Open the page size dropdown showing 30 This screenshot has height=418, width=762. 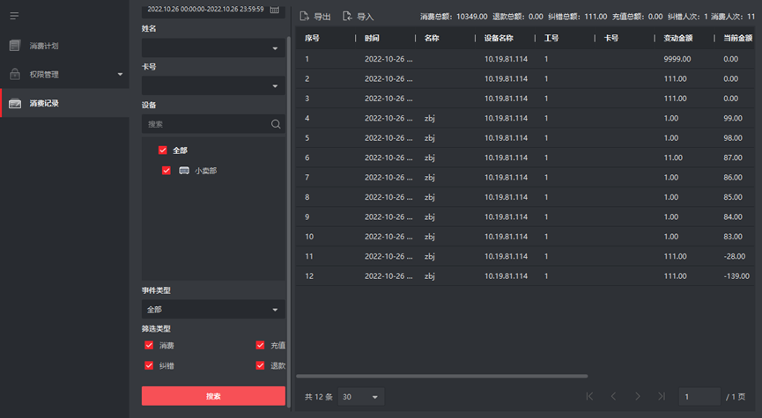[x=361, y=397]
